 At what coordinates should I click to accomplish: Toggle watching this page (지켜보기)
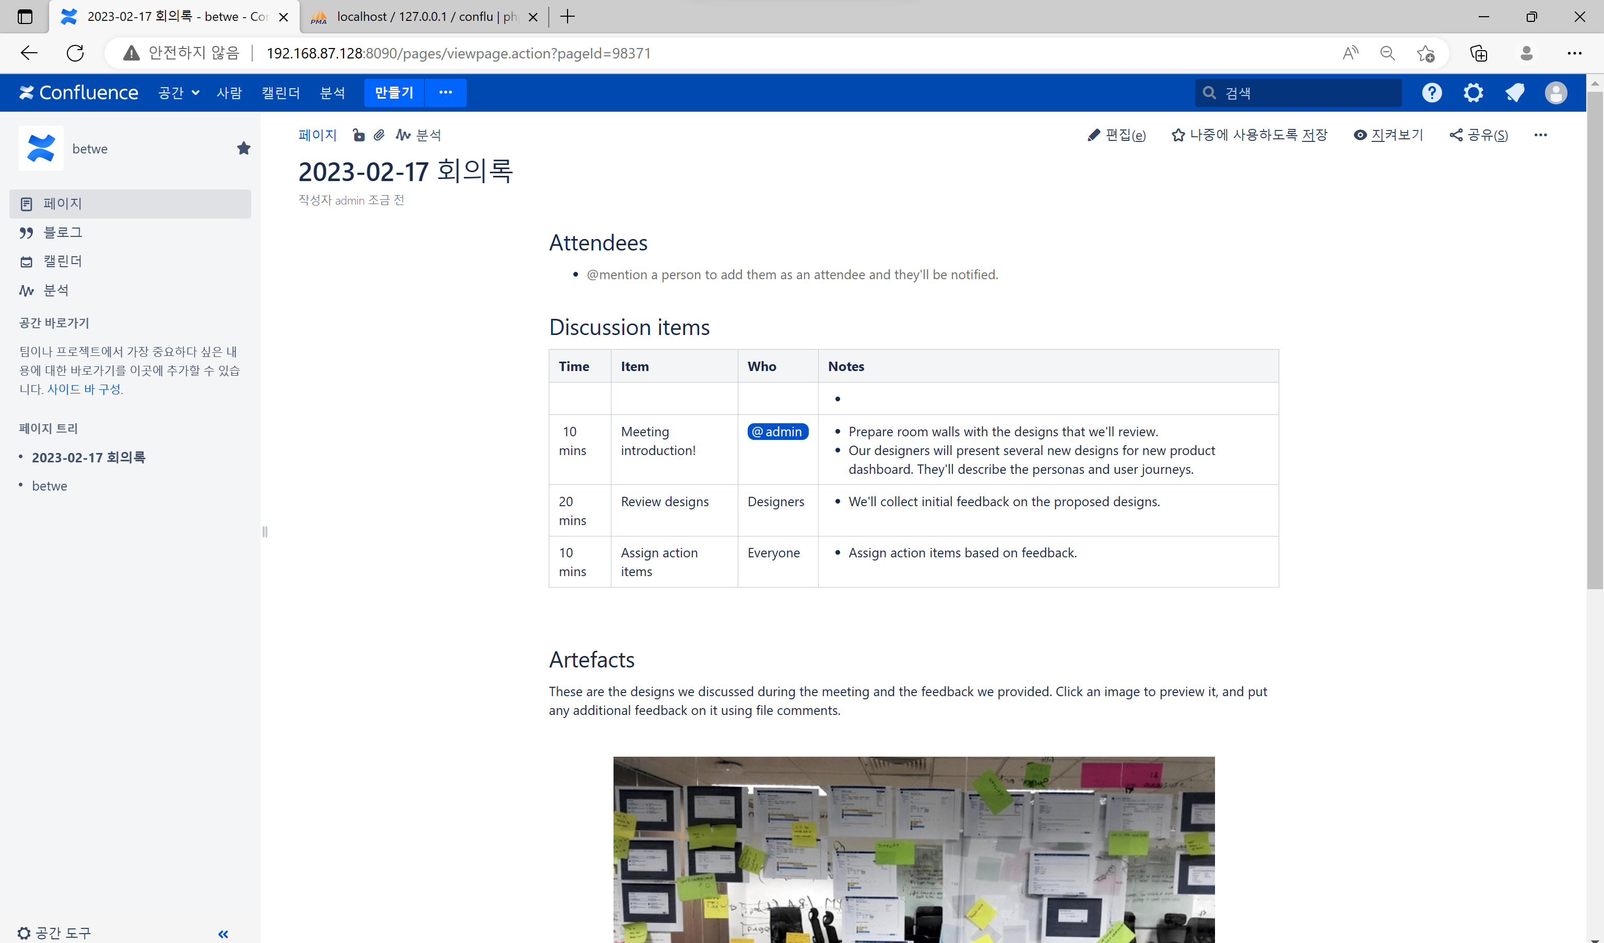pyautogui.click(x=1388, y=135)
